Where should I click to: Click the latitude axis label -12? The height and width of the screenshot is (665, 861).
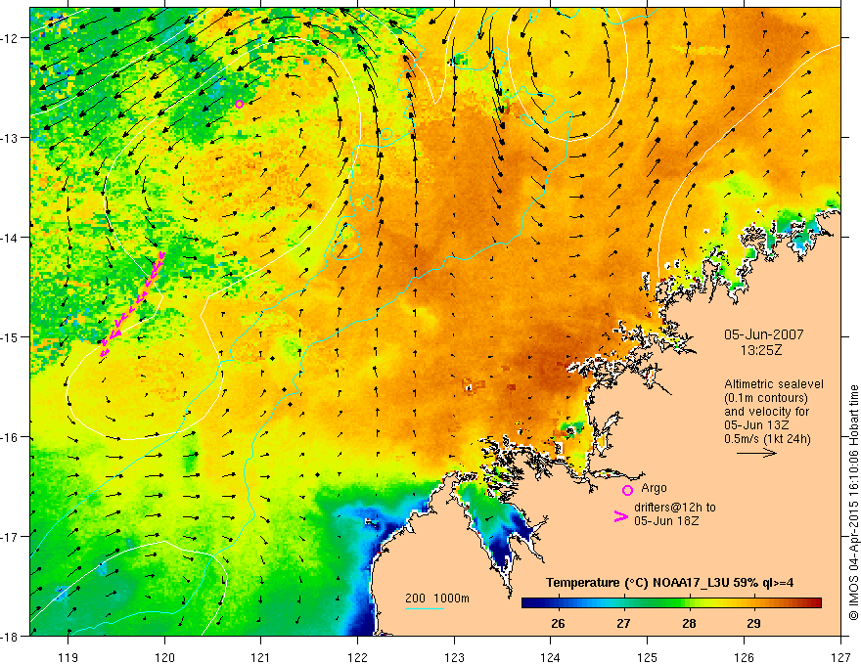coord(10,38)
